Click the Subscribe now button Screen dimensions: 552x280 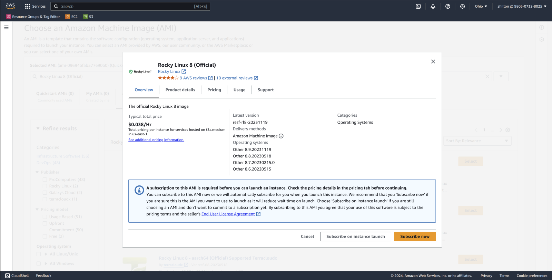[415, 236]
